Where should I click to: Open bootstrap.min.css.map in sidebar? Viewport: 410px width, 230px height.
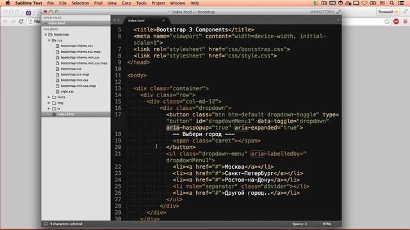(x=78, y=86)
